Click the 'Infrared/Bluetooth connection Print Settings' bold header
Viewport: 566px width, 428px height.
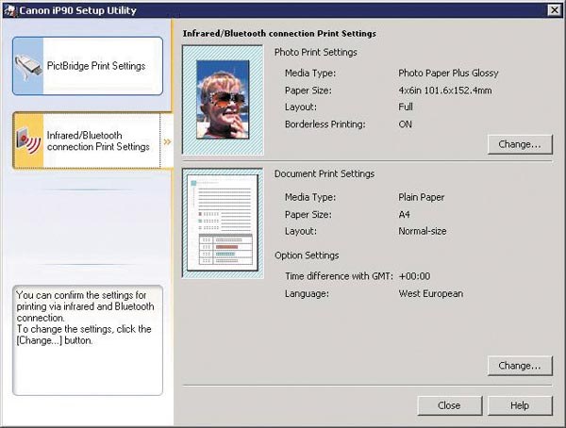[279, 34]
